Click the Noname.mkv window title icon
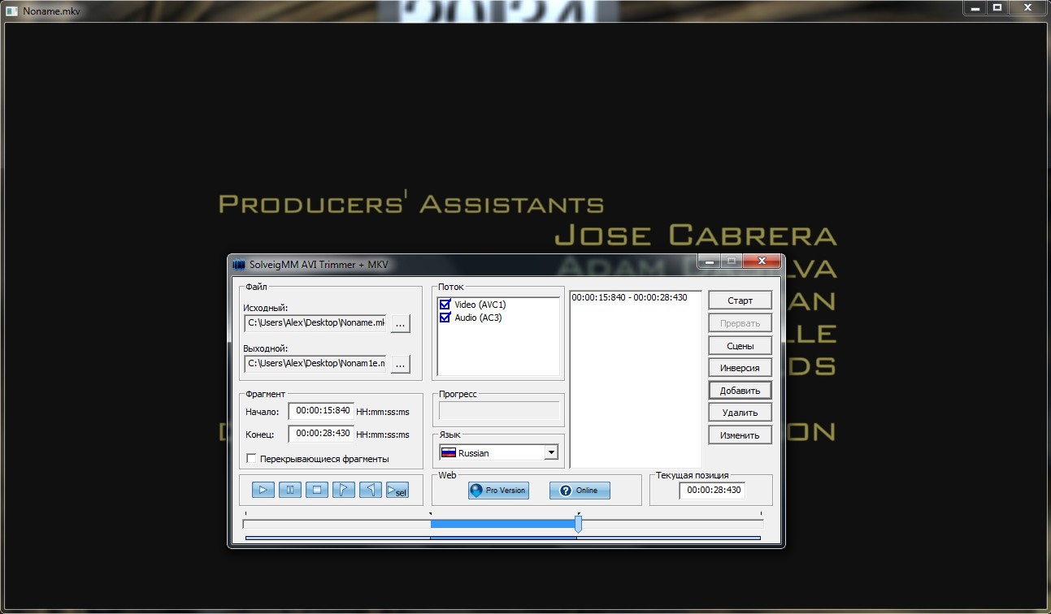Image resolution: width=1051 pixels, height=614 pixels. [x=12, y=11]
